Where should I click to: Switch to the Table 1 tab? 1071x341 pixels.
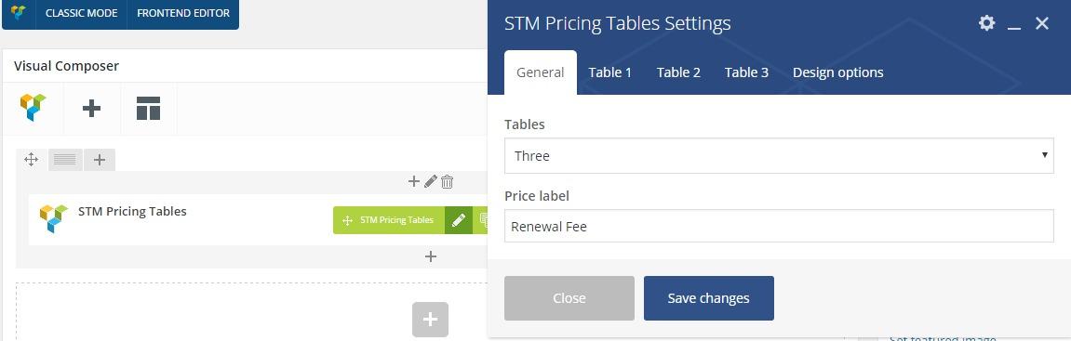pos(610,72)
